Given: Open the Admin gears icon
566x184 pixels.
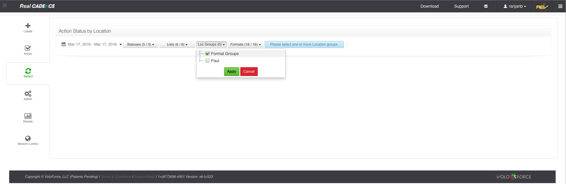Looking at the screenshot, I should [28, 94].
